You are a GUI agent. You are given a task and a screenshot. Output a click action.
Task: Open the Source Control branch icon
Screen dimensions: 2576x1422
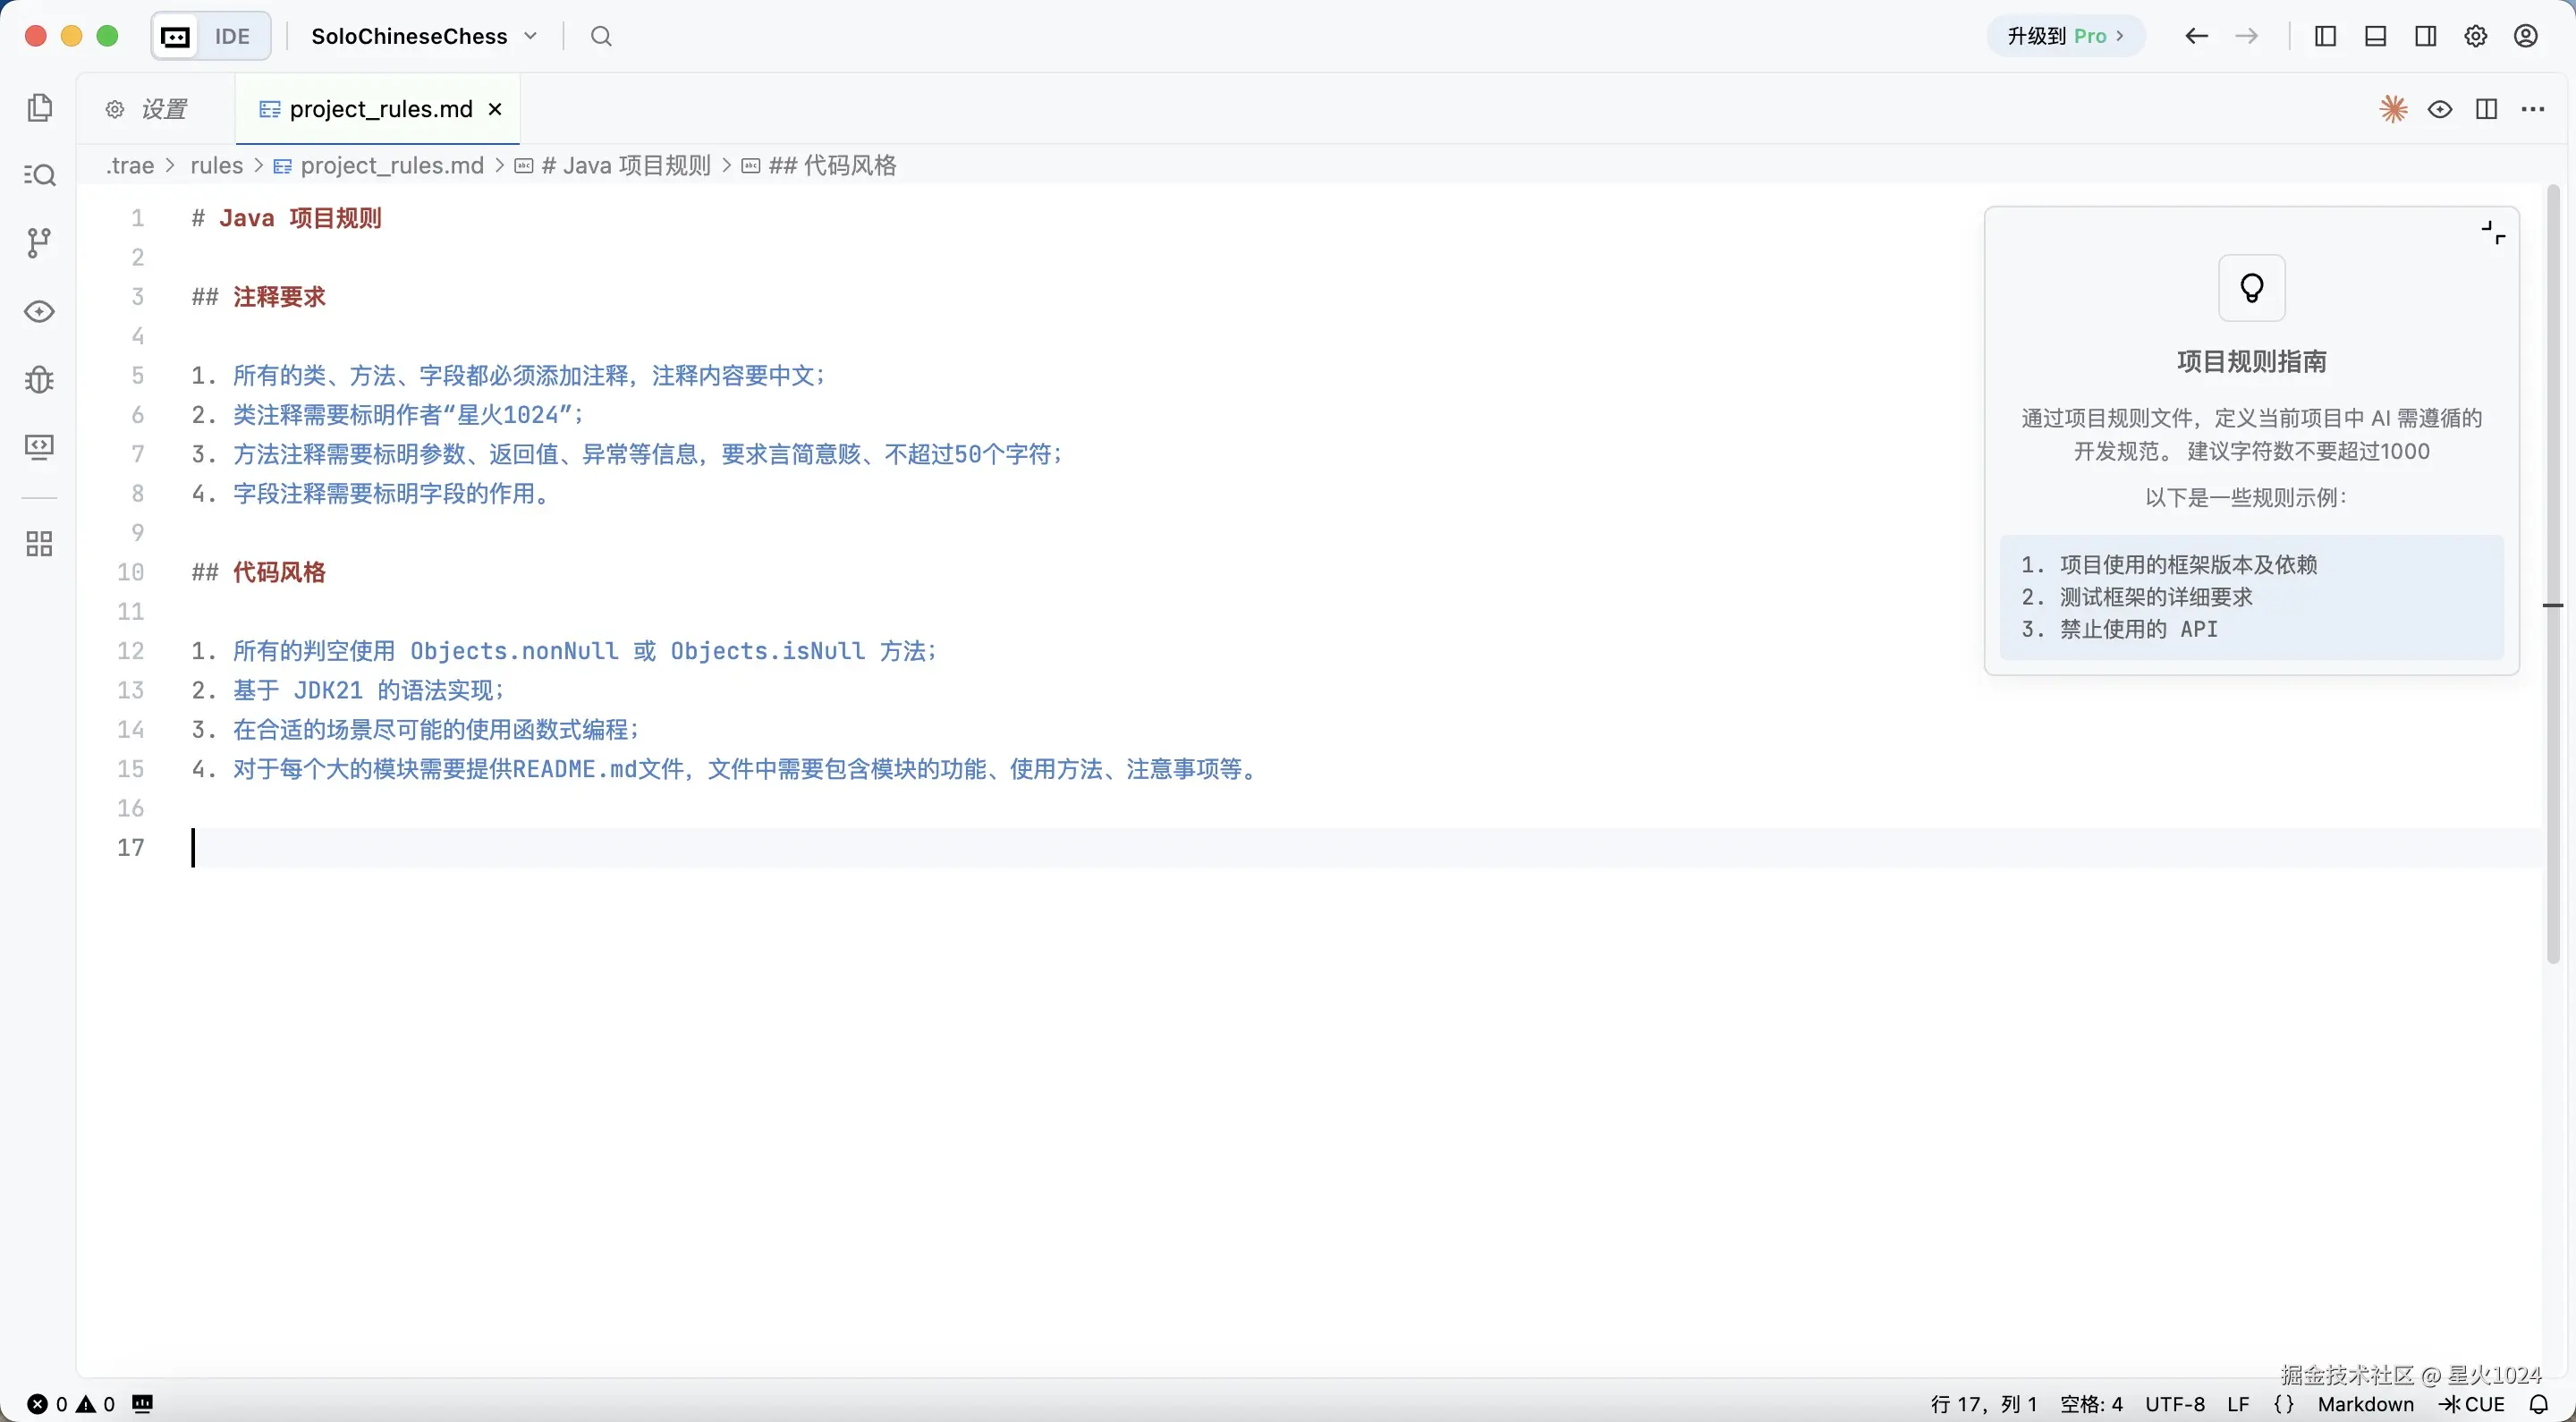point(39,242)
